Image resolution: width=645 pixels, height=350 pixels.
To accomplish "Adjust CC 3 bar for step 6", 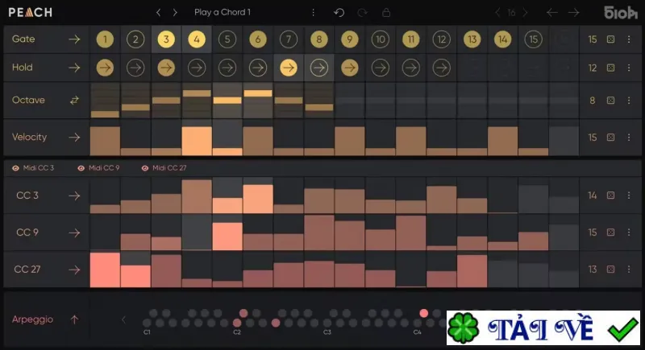I will (258, 199).
